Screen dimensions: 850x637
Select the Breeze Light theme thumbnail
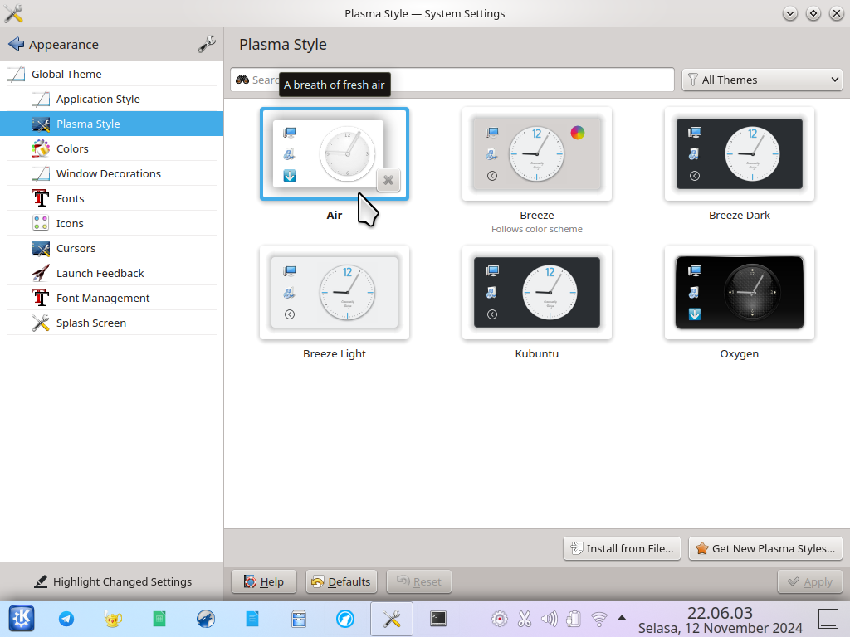tap(335, 293)
